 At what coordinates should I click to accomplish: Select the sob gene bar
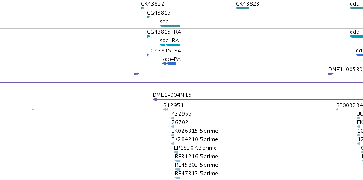(x=170, y=26)
